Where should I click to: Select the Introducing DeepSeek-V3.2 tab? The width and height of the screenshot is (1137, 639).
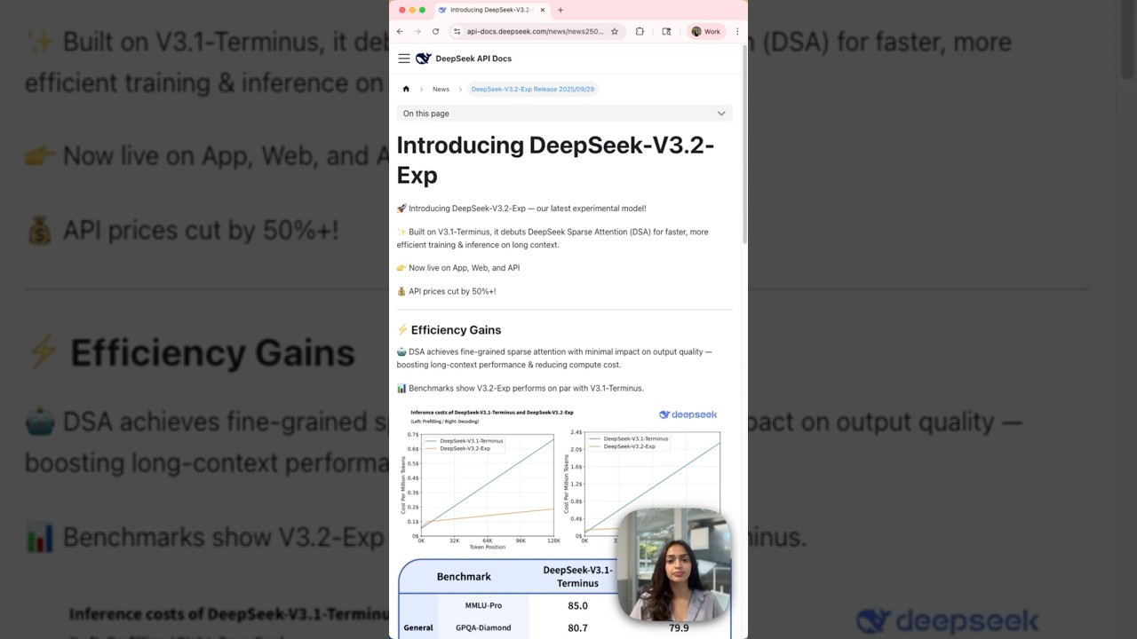click(x=492, y=10)
